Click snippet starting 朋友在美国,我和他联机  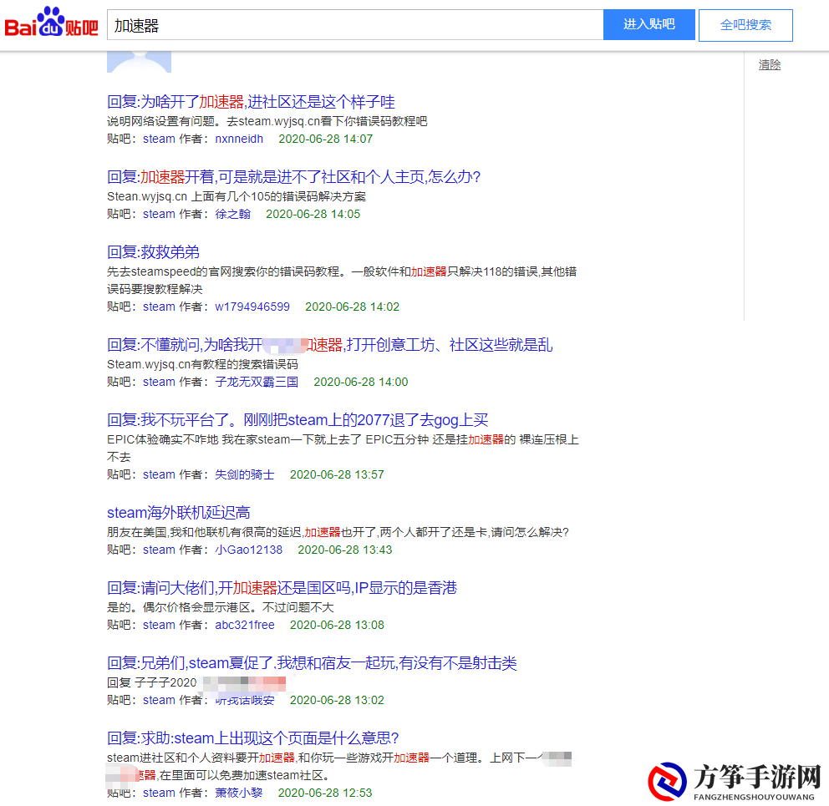338,532
